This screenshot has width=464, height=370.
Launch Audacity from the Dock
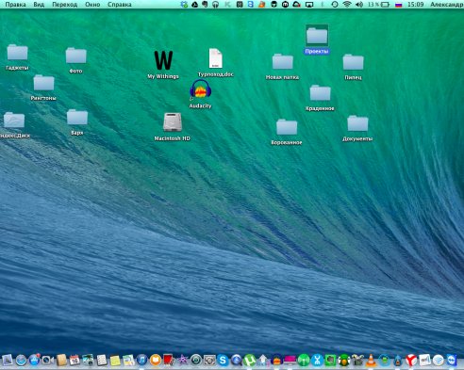[x=276, y=360]
